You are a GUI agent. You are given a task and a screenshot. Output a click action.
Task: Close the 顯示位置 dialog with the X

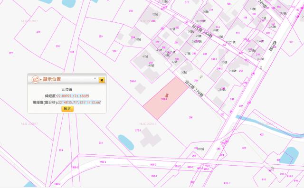point(102,80)
